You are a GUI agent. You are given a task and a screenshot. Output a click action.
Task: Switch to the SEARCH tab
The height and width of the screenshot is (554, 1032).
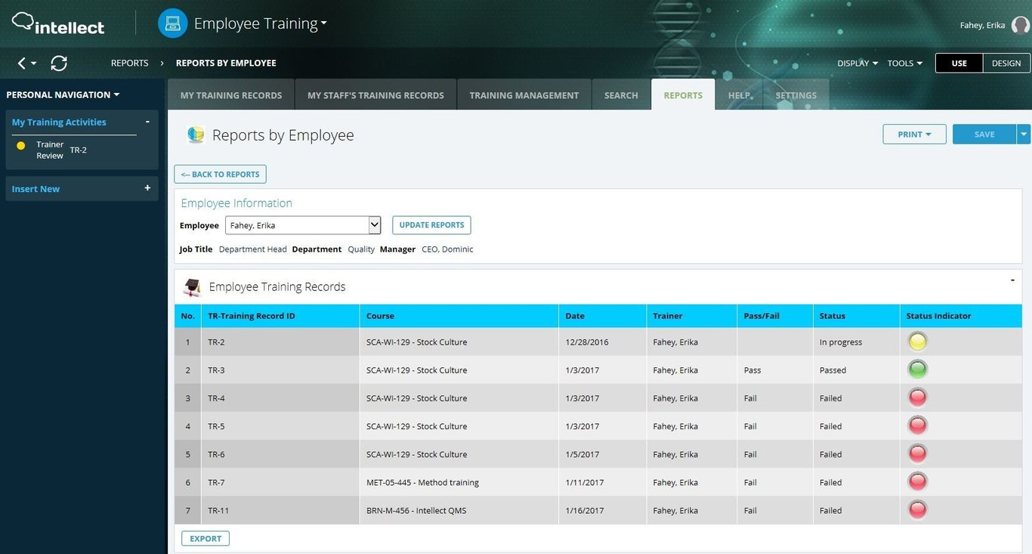point(620,94)
